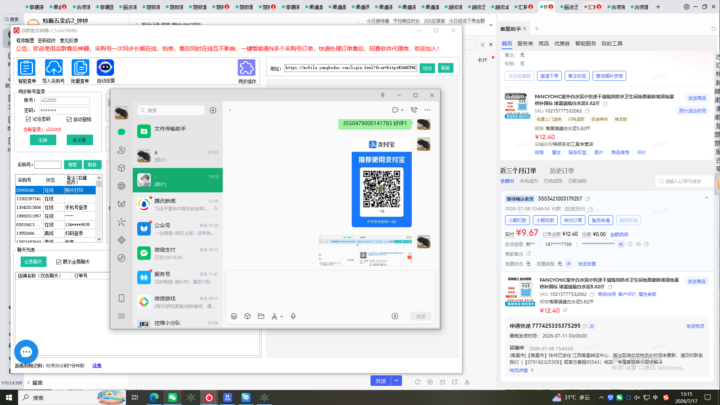Open WeChat chats view in sidebar

click(x=121, y=132)
